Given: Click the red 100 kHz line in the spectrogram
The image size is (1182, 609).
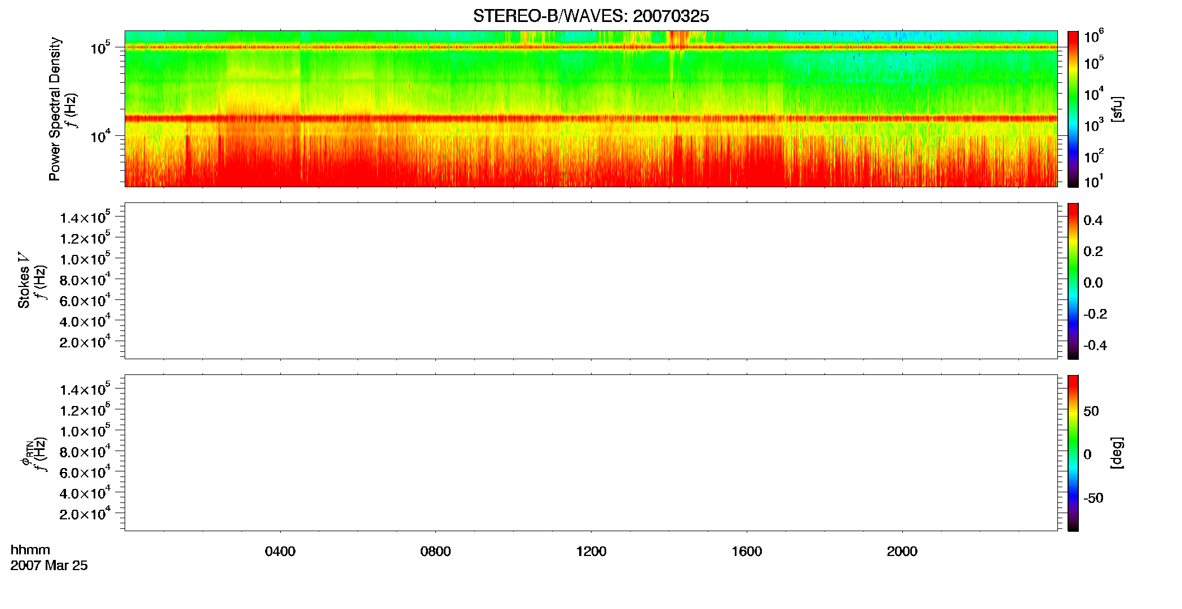Looking at the screenshot, I should tap(591, 47).
